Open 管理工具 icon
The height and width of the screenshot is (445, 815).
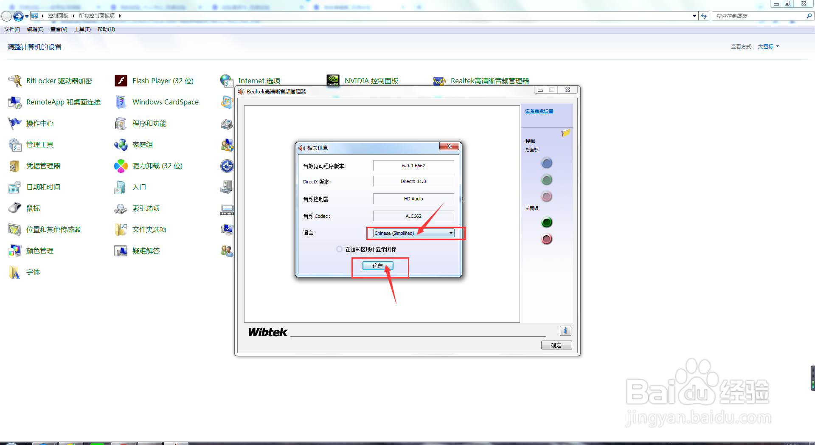coord(15,144)
